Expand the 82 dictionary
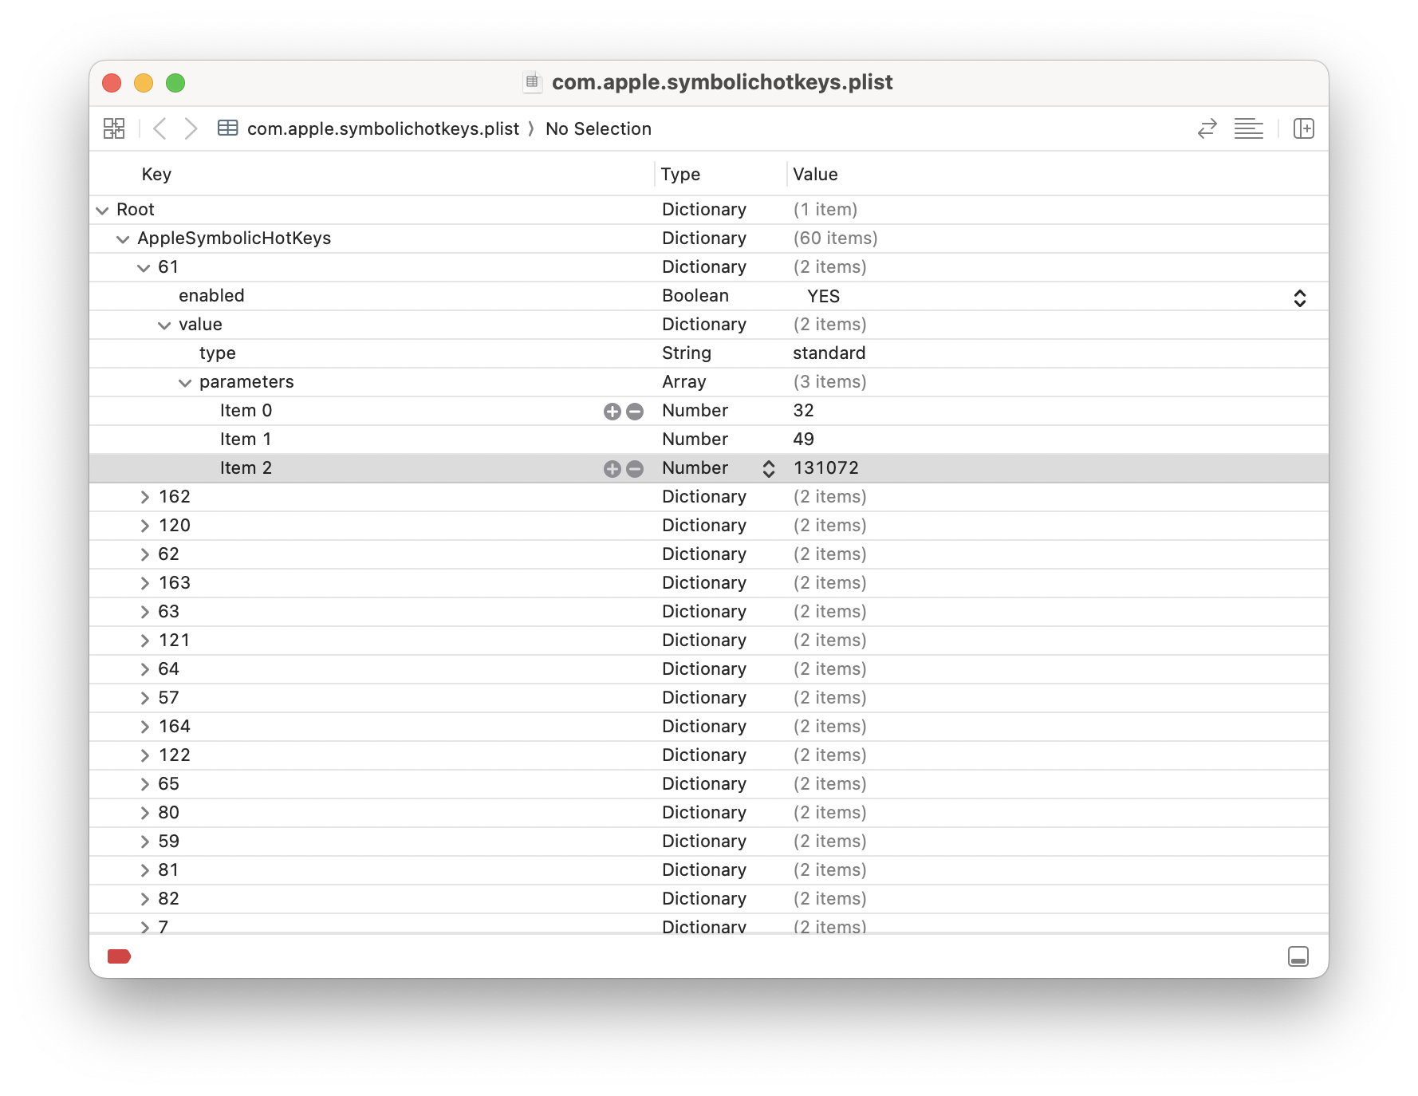This screenshot has width=1418, height=1096. pos(144,899)
